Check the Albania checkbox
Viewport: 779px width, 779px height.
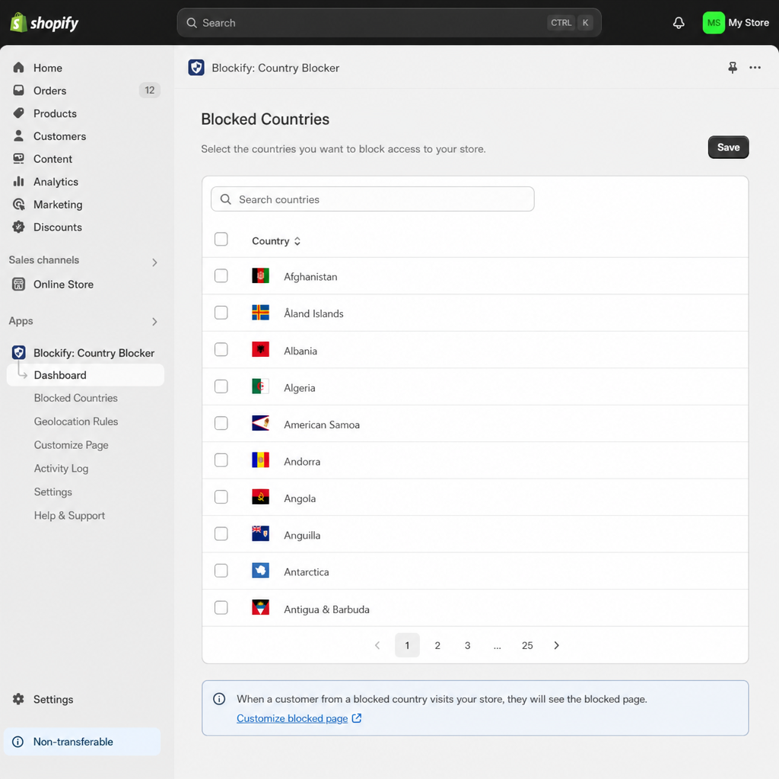(221, 349)
